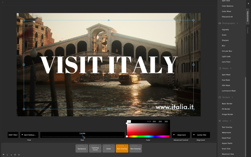The width and height of the screenshot is (251, 157).
Task: Open the Advanced Control Alignment dropdown
Action: tap(181, 135)
